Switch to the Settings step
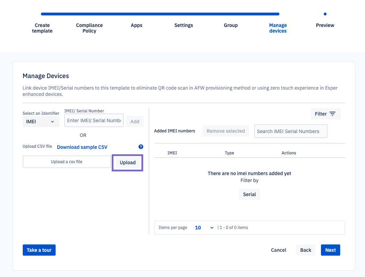365x277 pixels. (184, 25)
